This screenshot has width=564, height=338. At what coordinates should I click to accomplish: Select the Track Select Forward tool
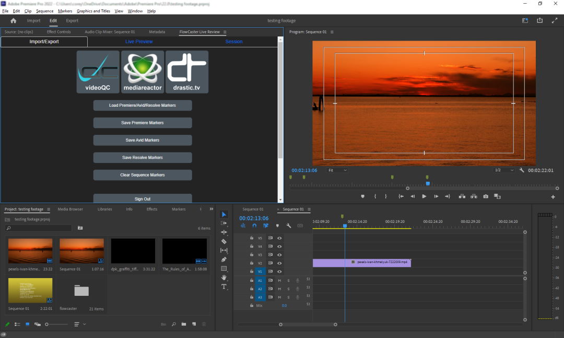[224, 223]
